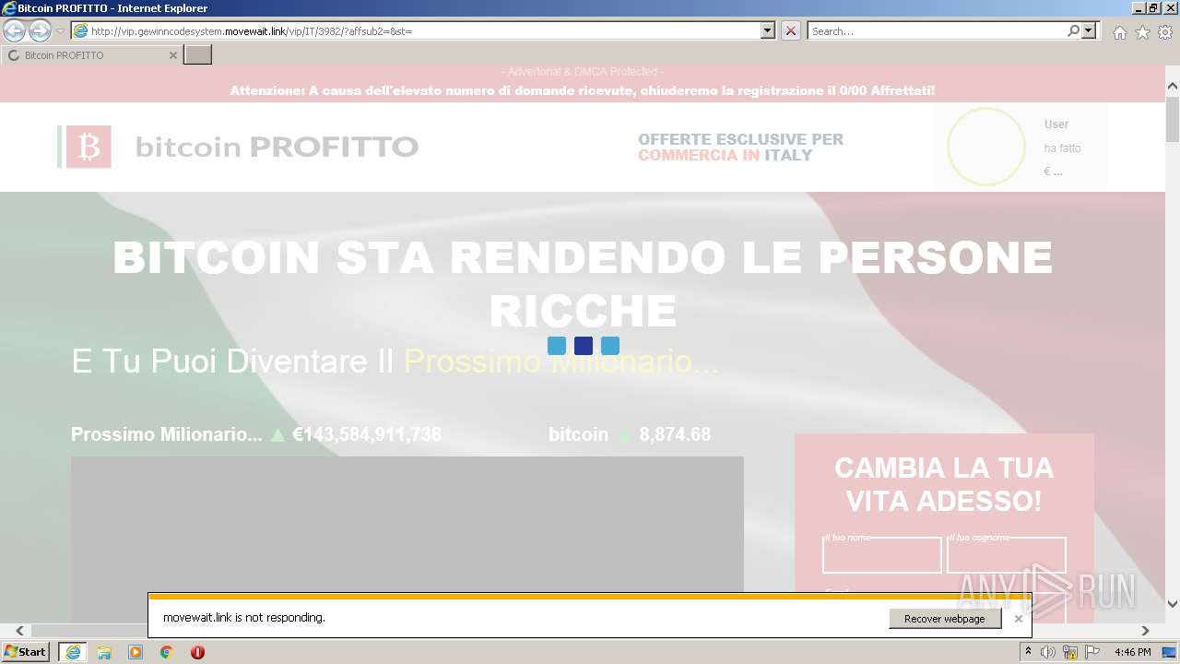
Task: Open the Home icon
Action: pyautogui.click(x=1119, y=32)
